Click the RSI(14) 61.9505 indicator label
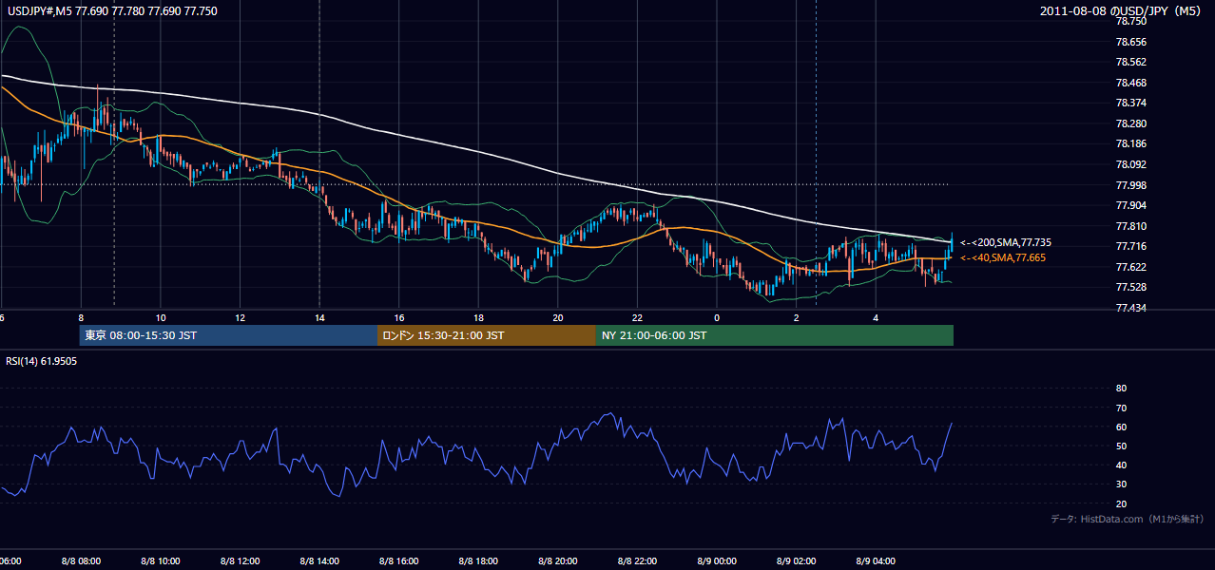The image size is (1215, 570). click(42, 361)
